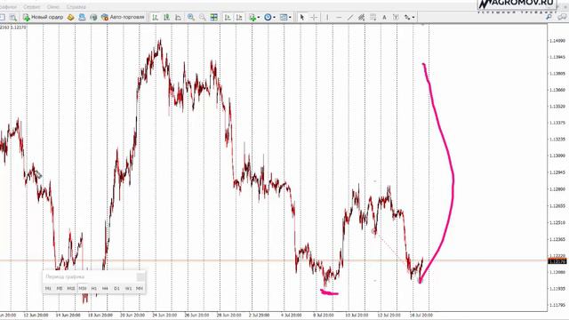Select W1 timeframe in period panel

[128, 288]
